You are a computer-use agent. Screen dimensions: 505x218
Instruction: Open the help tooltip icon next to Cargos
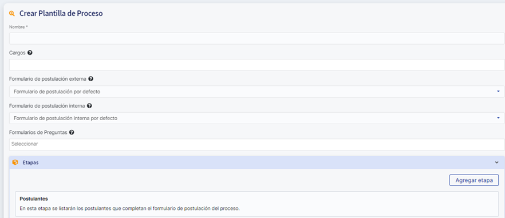(x=30, y=53)
